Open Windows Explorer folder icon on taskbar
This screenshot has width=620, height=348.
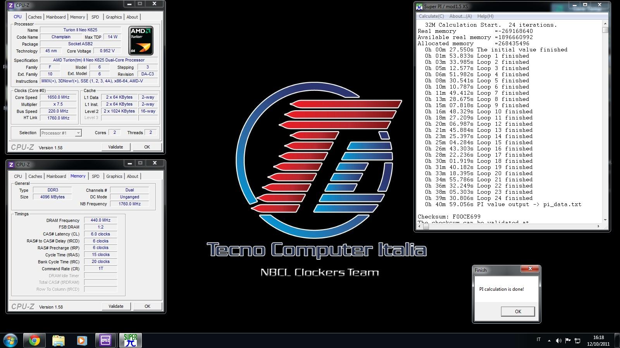point(58,340)
